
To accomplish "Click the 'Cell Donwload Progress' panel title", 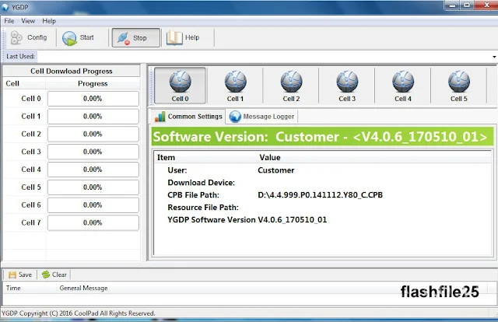I will pyautogui.click(x=72, y=71).
